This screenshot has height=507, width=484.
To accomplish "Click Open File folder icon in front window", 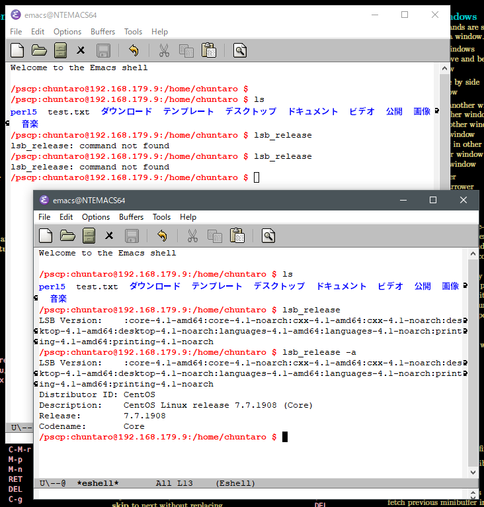I will 67,236.
